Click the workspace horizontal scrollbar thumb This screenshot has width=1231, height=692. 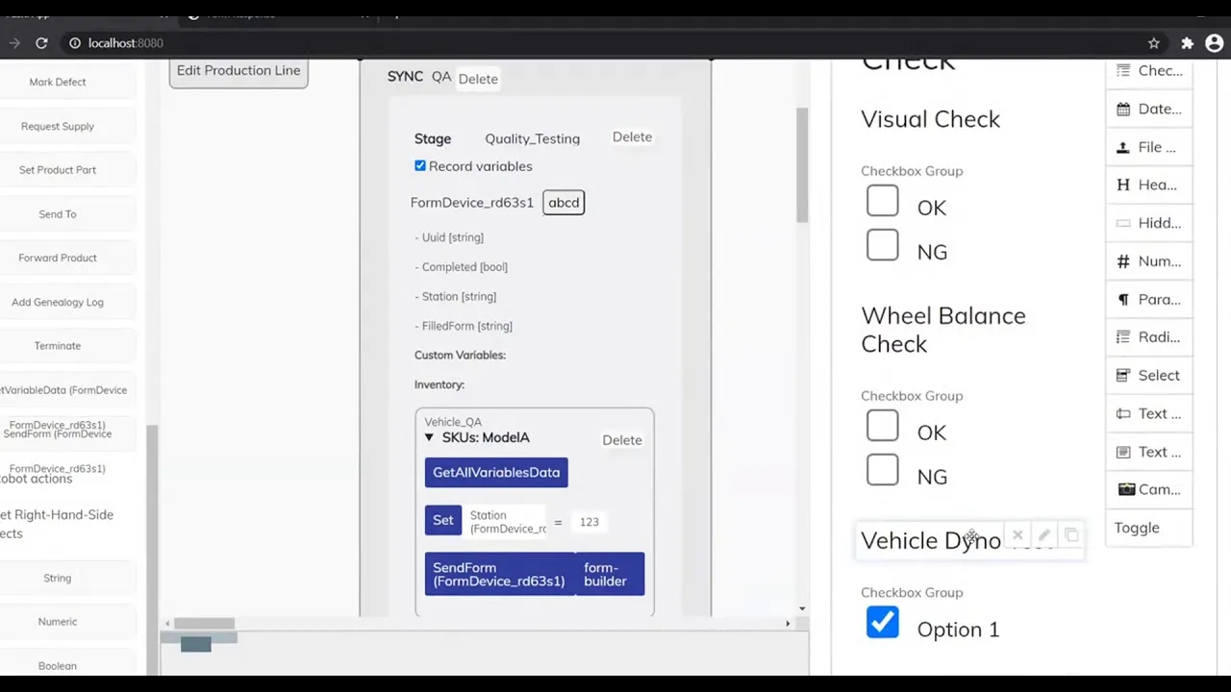(x=204, y=624)
